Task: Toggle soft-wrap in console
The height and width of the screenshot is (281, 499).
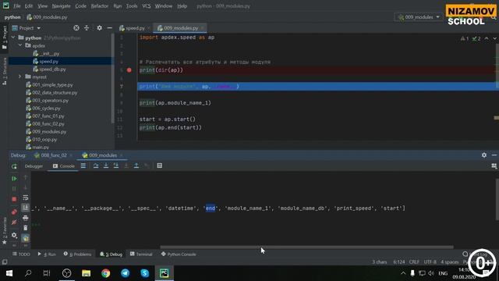Action: click(x=26, y=197)
